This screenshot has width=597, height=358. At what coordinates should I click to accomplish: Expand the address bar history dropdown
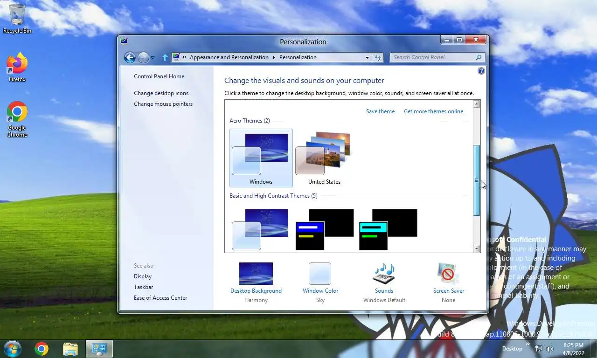coord(367,57)
